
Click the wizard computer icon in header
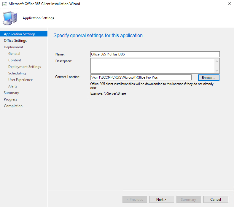(10, 18)
